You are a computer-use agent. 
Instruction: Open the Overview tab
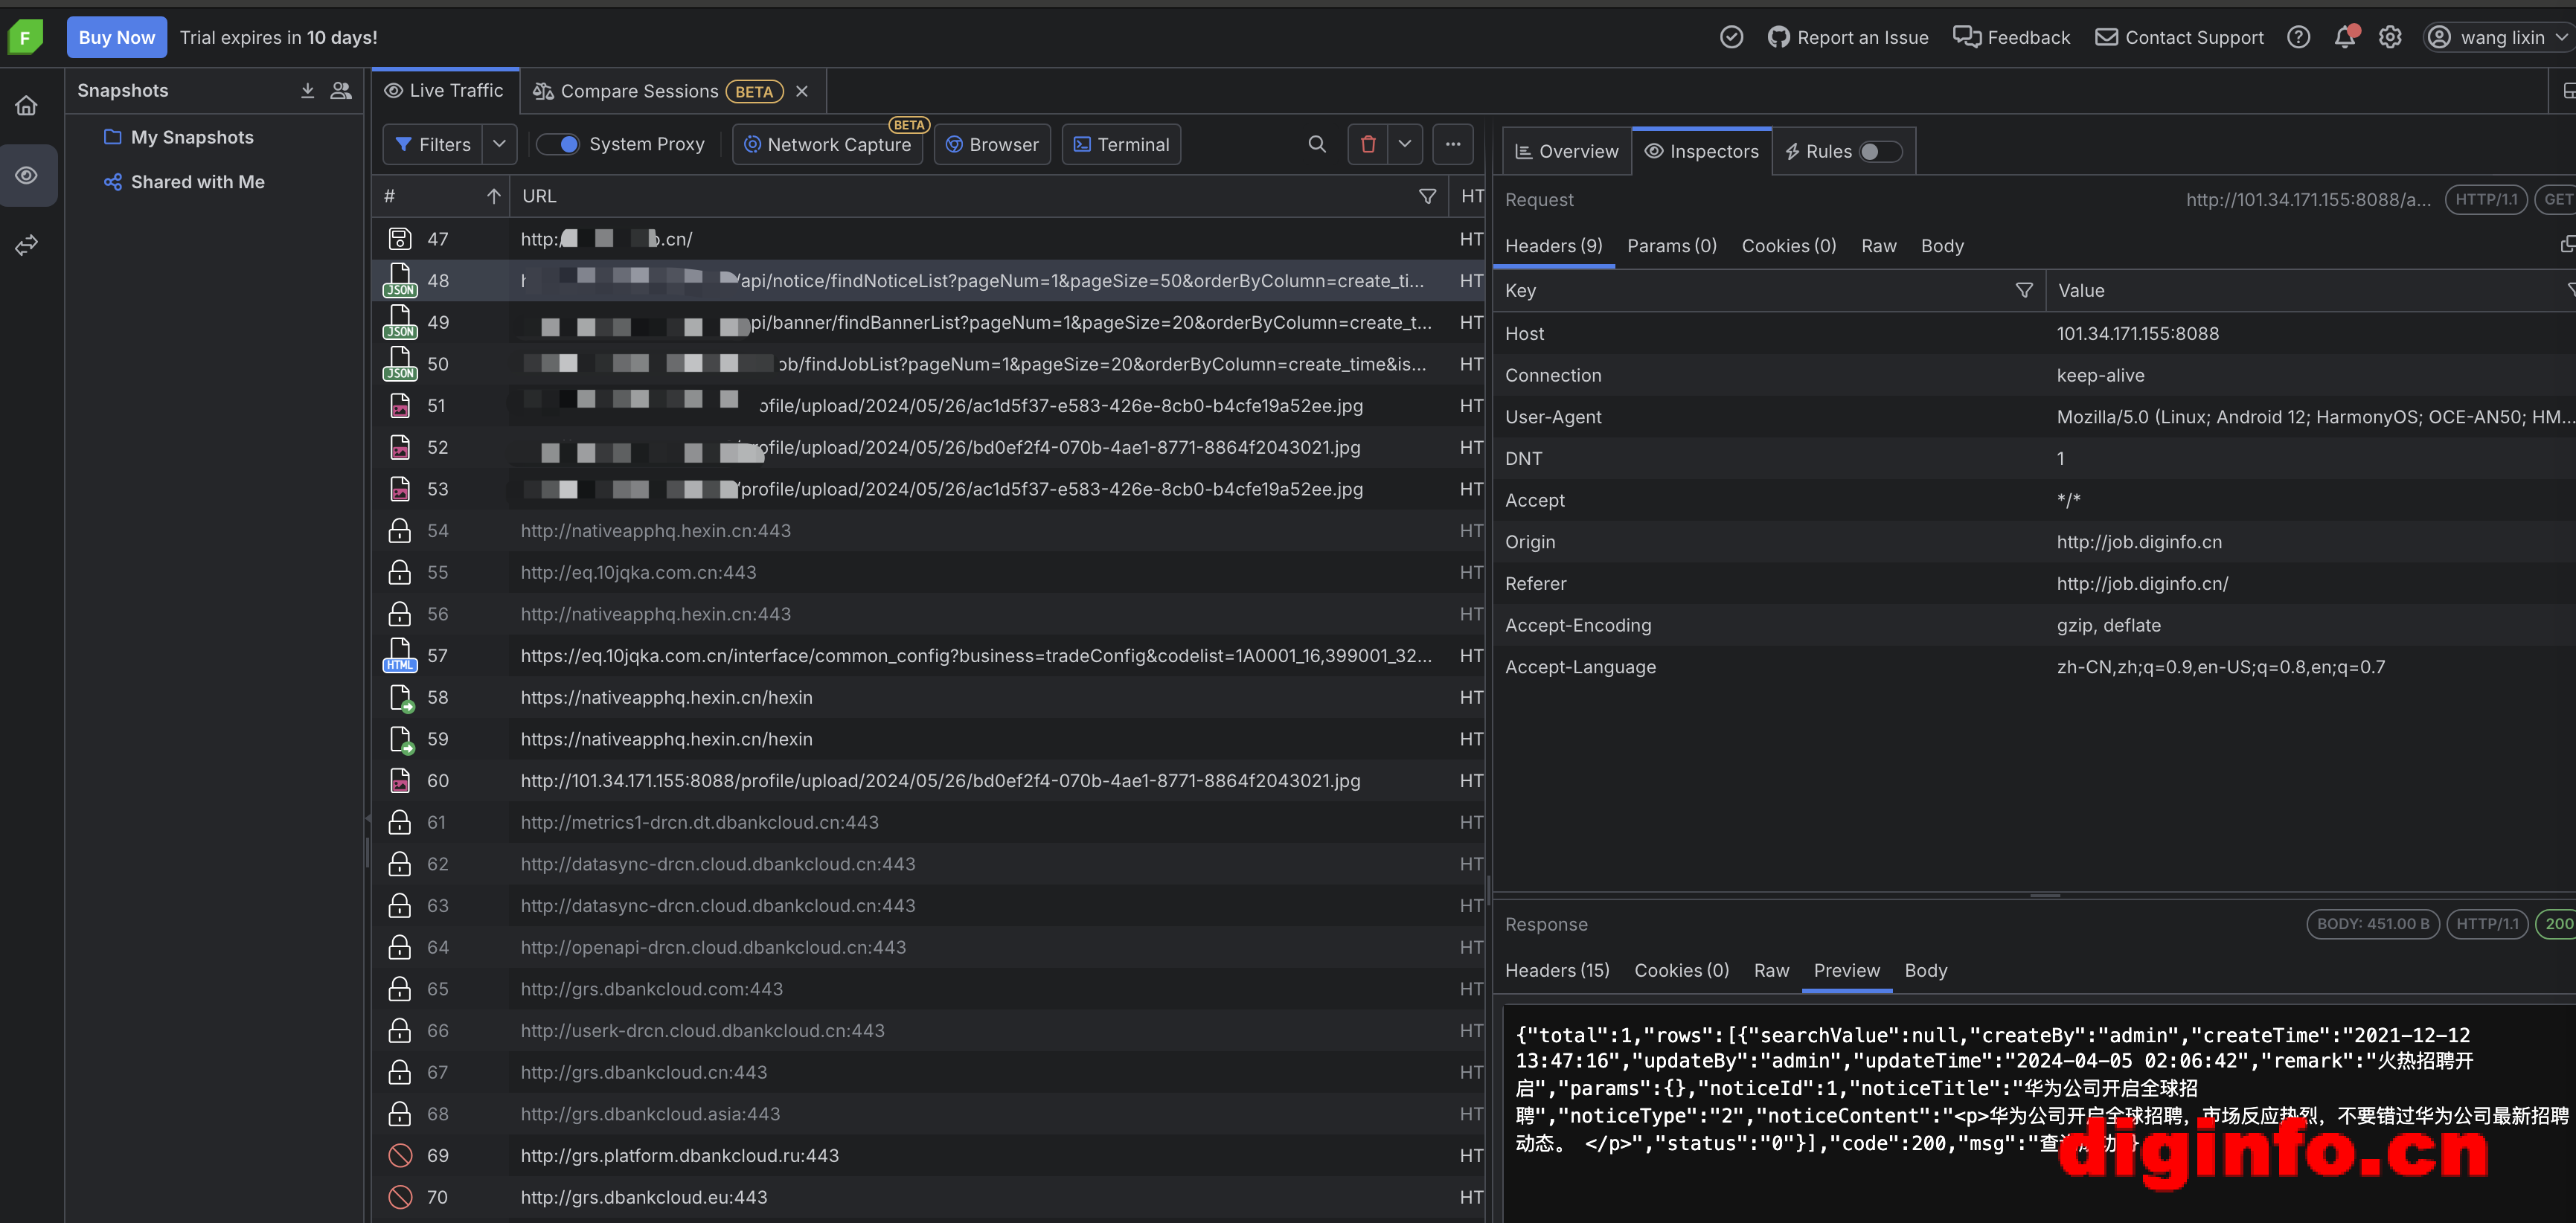pyautogui.click(x=1566, y=152)
